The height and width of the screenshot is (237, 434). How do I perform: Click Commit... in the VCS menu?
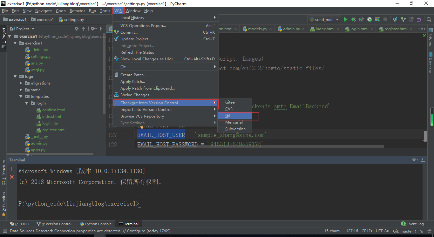166,32
